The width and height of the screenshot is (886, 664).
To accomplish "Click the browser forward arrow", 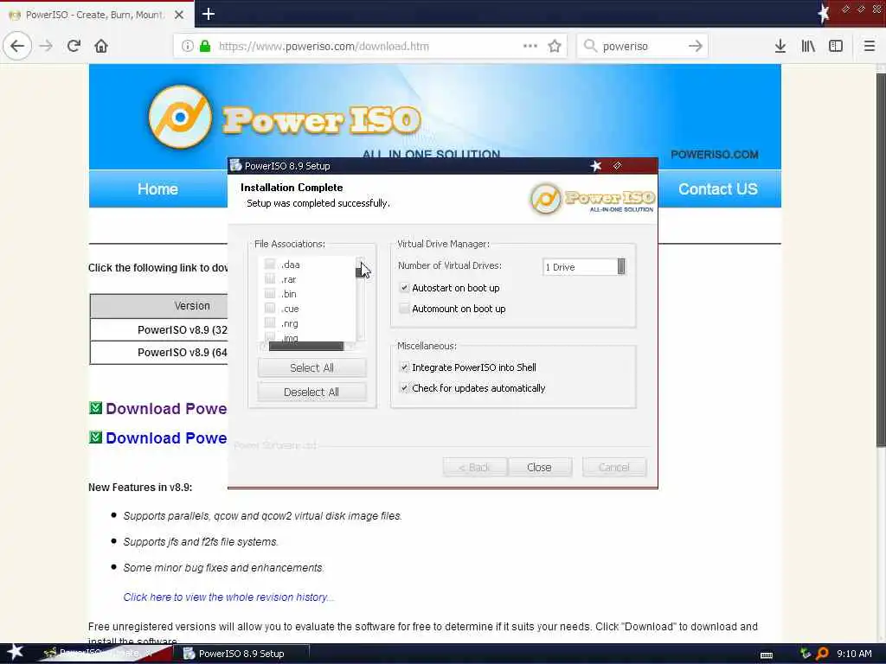I will pos(47,46).
